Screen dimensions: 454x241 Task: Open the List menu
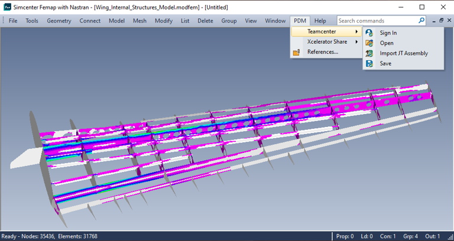[x=185, y=21]
